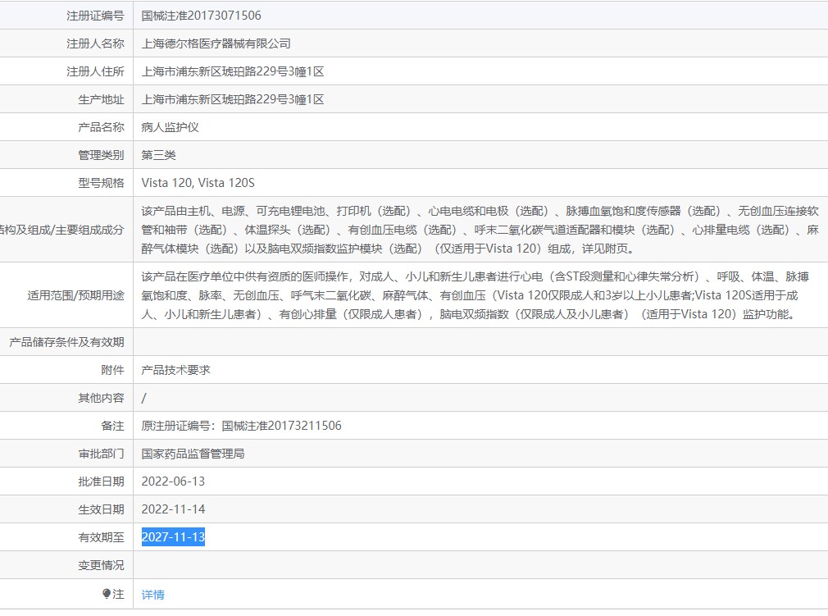The height and width of the screenshot is (616, 828).
Task: Click the approval date 2022-06-13
Action: click(x=173, y=481)
